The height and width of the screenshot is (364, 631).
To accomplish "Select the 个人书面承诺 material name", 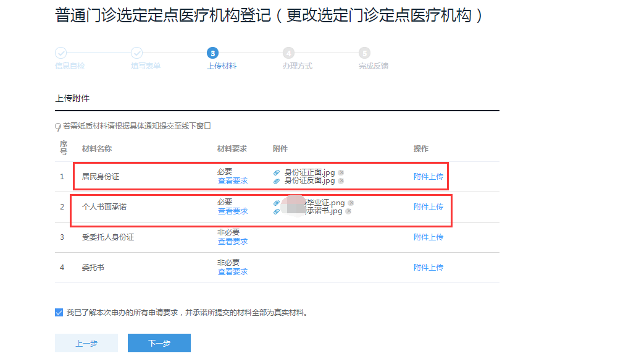I will click(104, 206).
